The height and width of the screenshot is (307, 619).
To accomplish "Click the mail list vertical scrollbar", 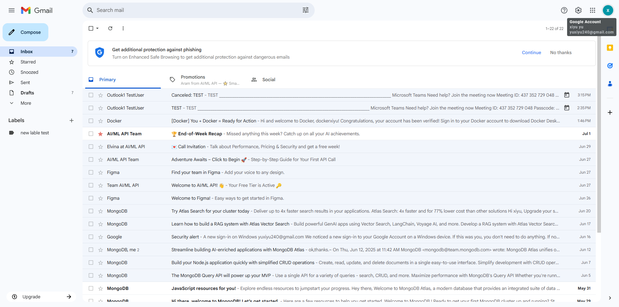I will click(x=599, y=134).
